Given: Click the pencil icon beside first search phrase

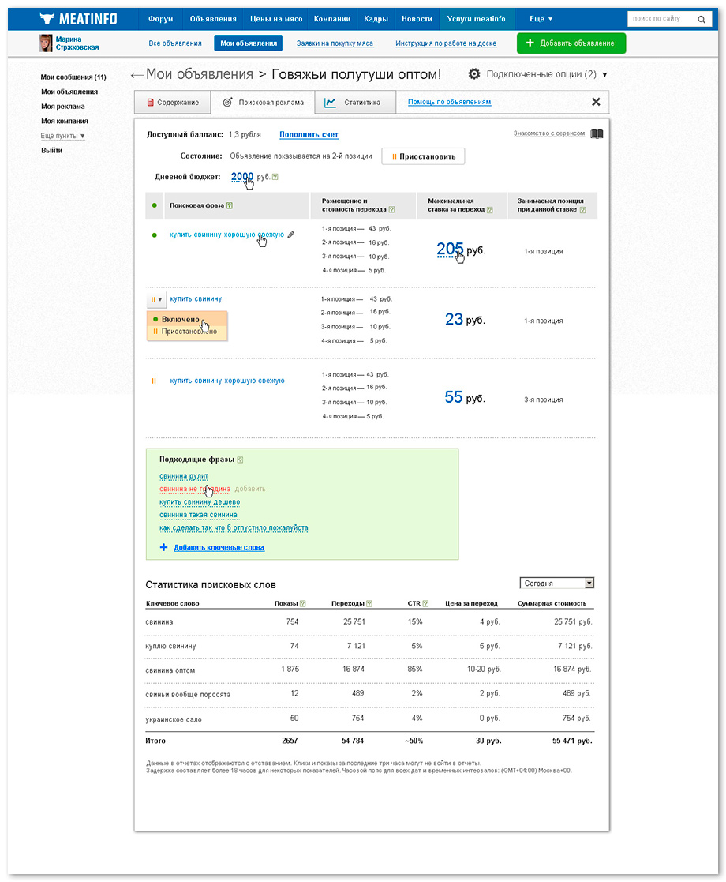Looking at the screenshot, I should coord(290,235).
